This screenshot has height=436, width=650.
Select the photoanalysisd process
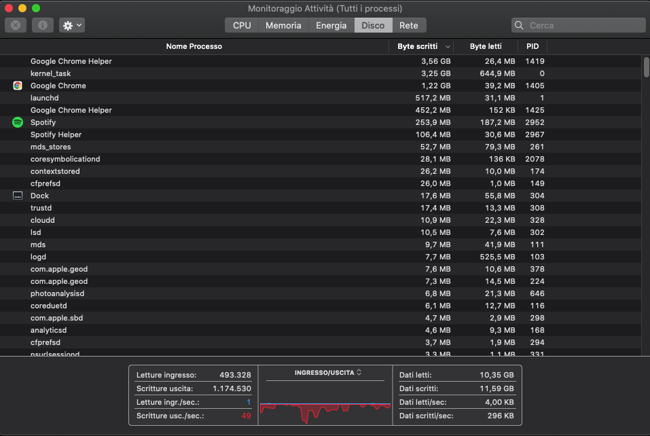pos(321,293)
